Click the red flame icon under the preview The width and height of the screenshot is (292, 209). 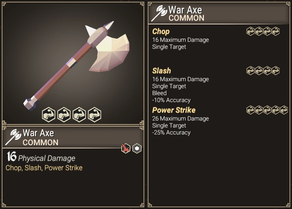click(x=126, y=148)
